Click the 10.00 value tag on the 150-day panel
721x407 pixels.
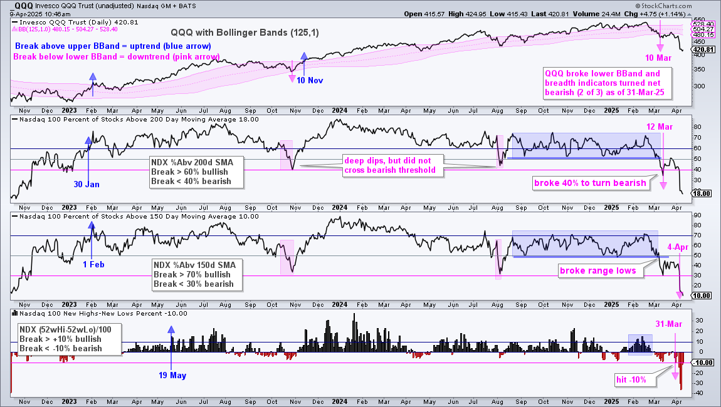point(702,296)
